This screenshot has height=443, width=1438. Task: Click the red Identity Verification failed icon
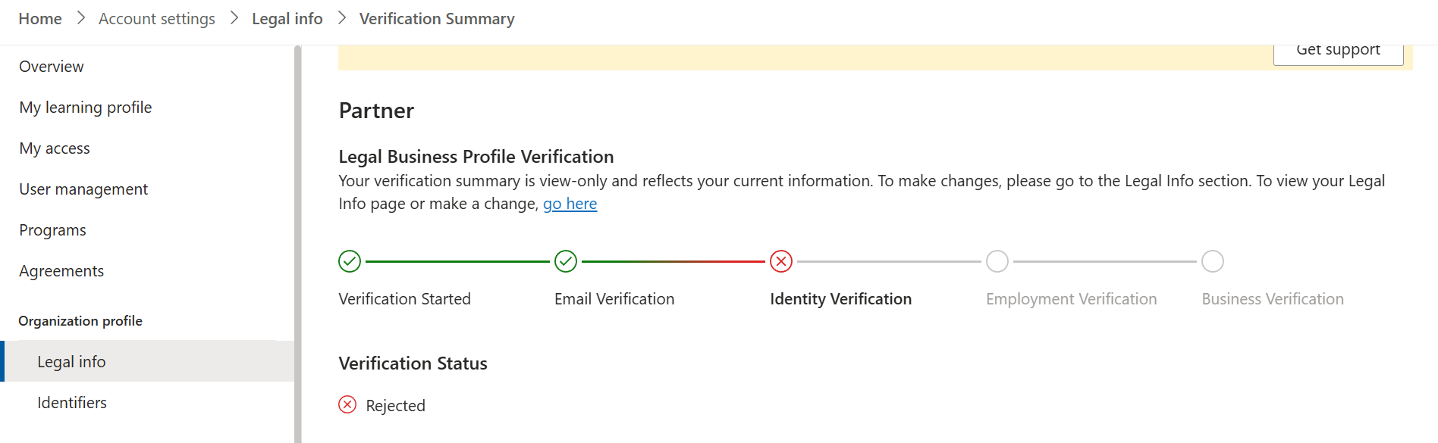click(x=781, y=261)
